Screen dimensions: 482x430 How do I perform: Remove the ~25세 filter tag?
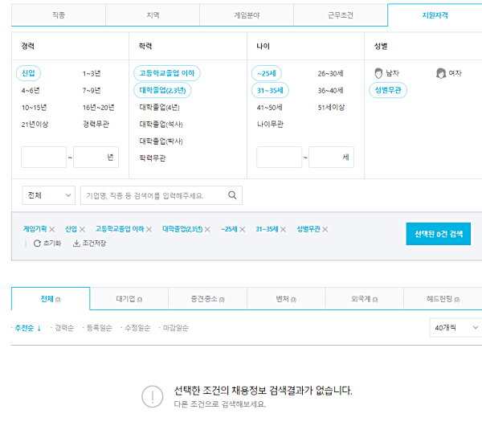pos(243,229)
